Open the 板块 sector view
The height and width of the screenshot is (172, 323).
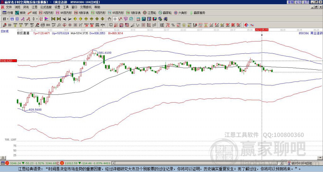click(20, 13)
